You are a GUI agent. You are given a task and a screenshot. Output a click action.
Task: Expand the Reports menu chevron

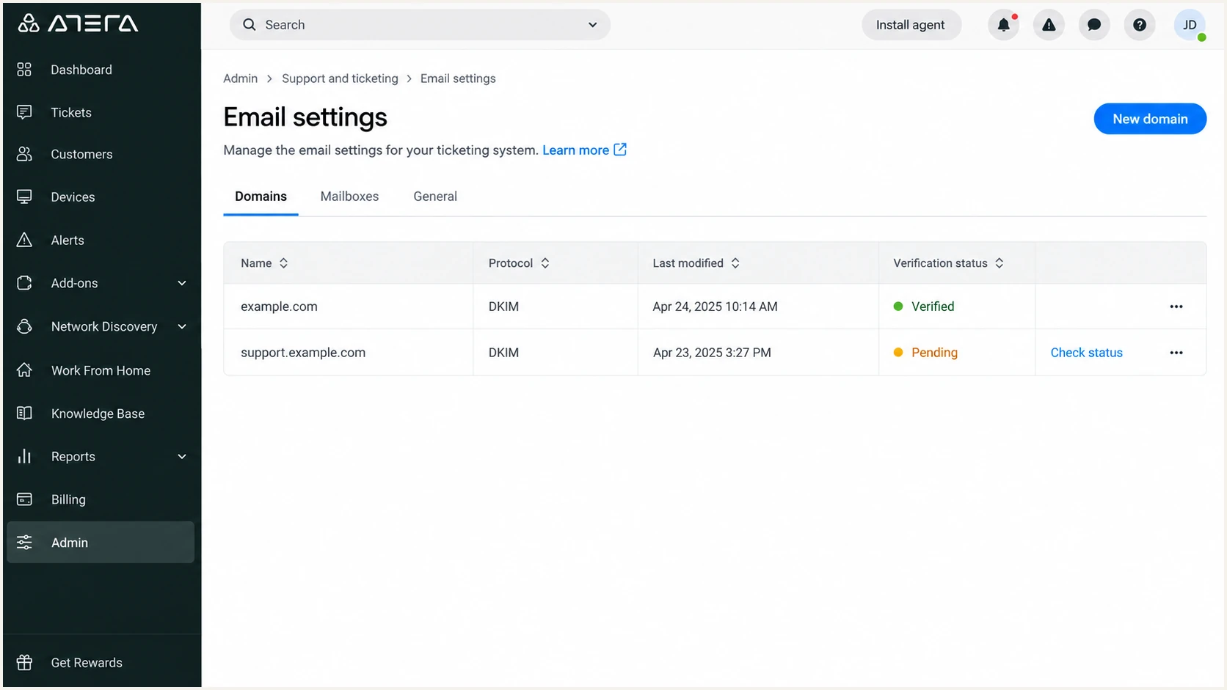(182, 456)
